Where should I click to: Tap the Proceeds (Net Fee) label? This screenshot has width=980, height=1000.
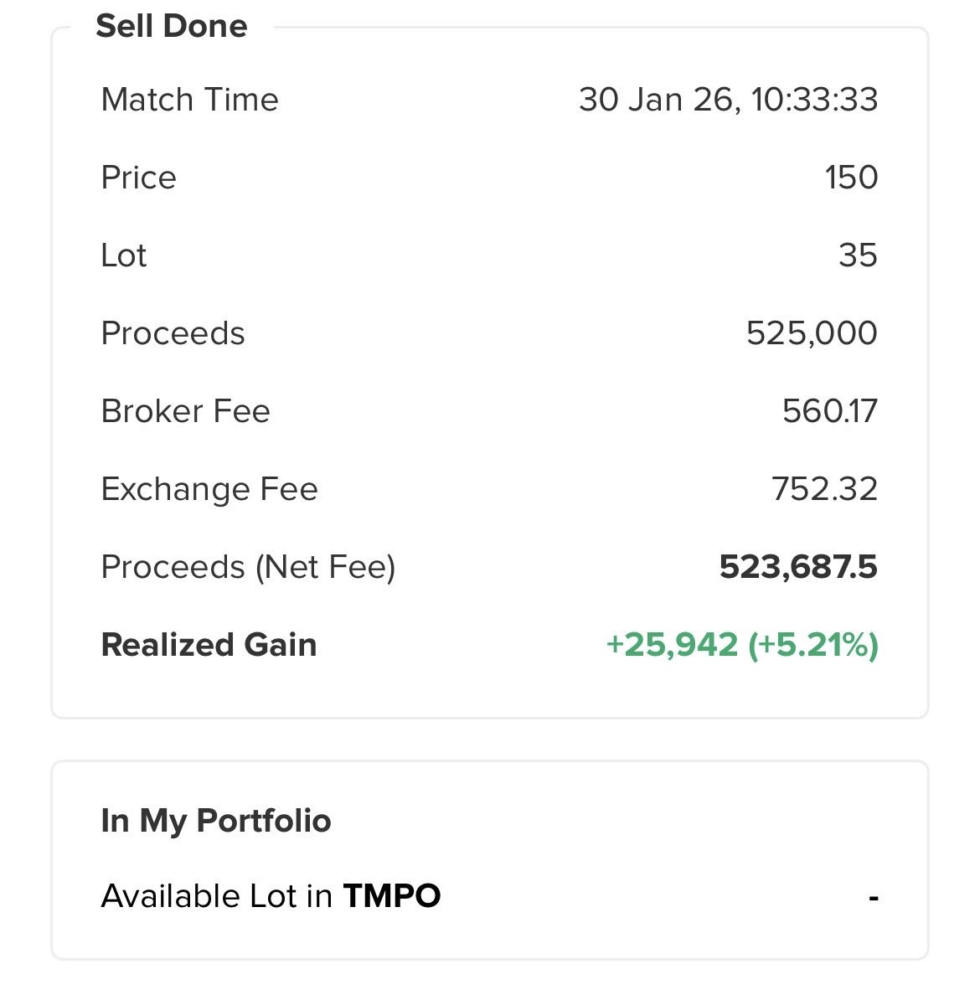tap(248, 567)
